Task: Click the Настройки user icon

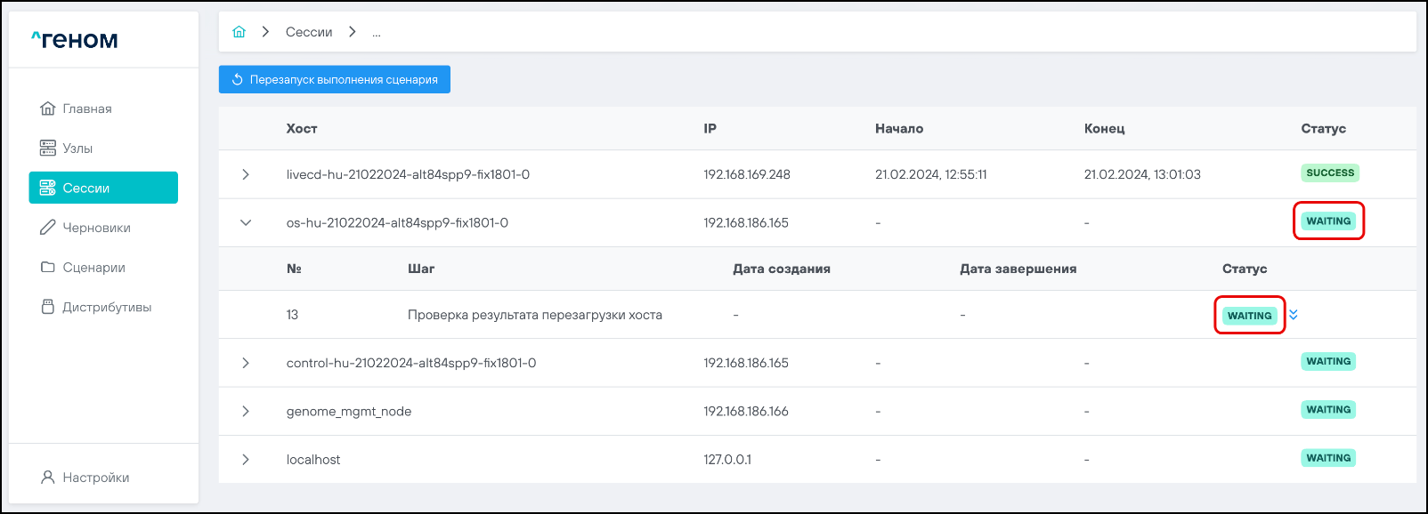Action: 48,478
